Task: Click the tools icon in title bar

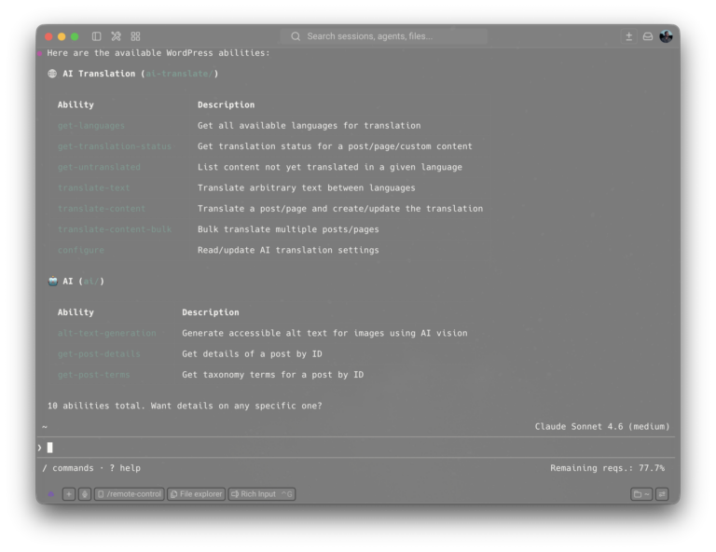Action: [x=117, y=36]
